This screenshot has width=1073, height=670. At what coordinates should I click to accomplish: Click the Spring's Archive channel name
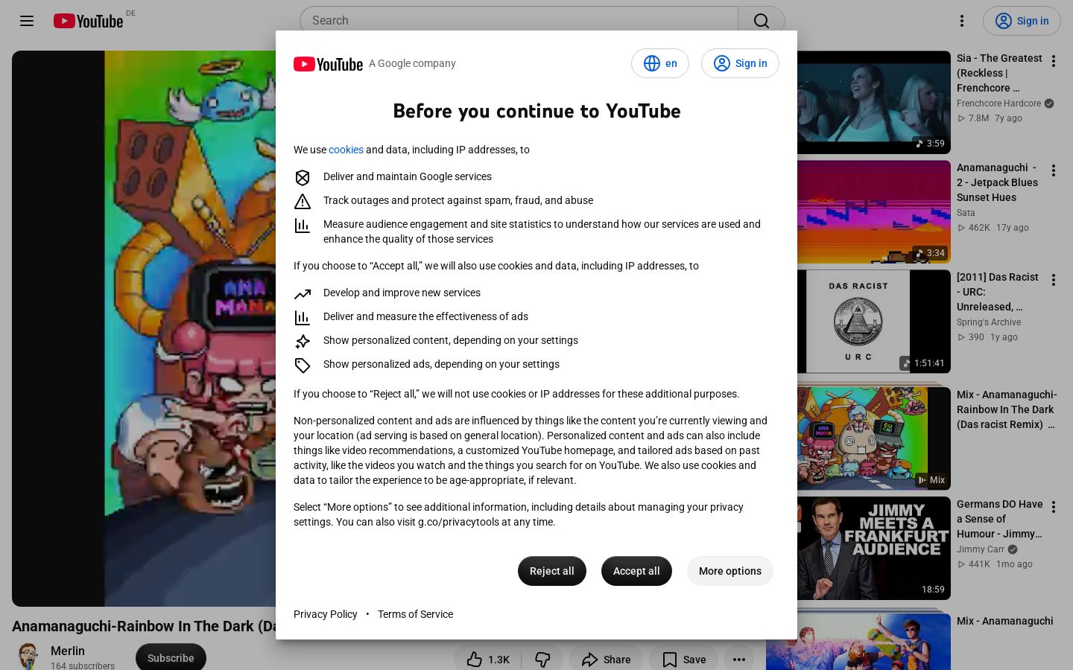click(989, 322)
